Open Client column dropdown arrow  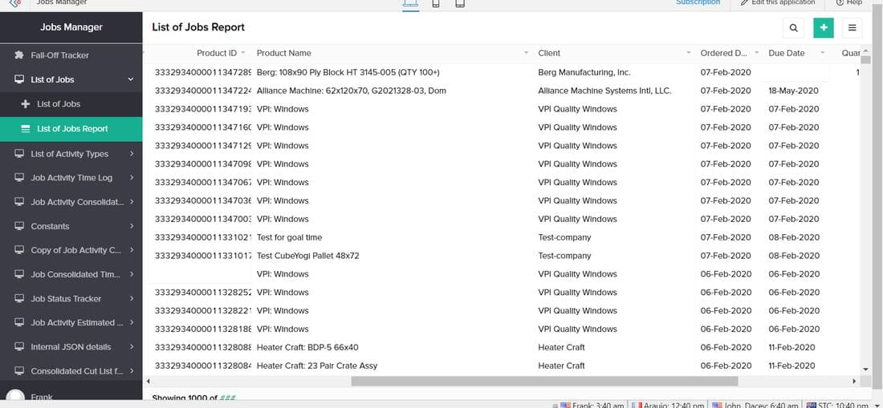click(x=688, y=53)
